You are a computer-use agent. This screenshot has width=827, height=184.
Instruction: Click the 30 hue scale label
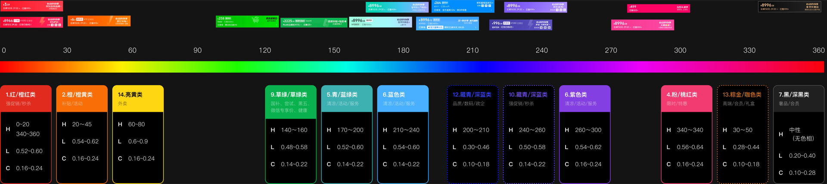point(67,50)
